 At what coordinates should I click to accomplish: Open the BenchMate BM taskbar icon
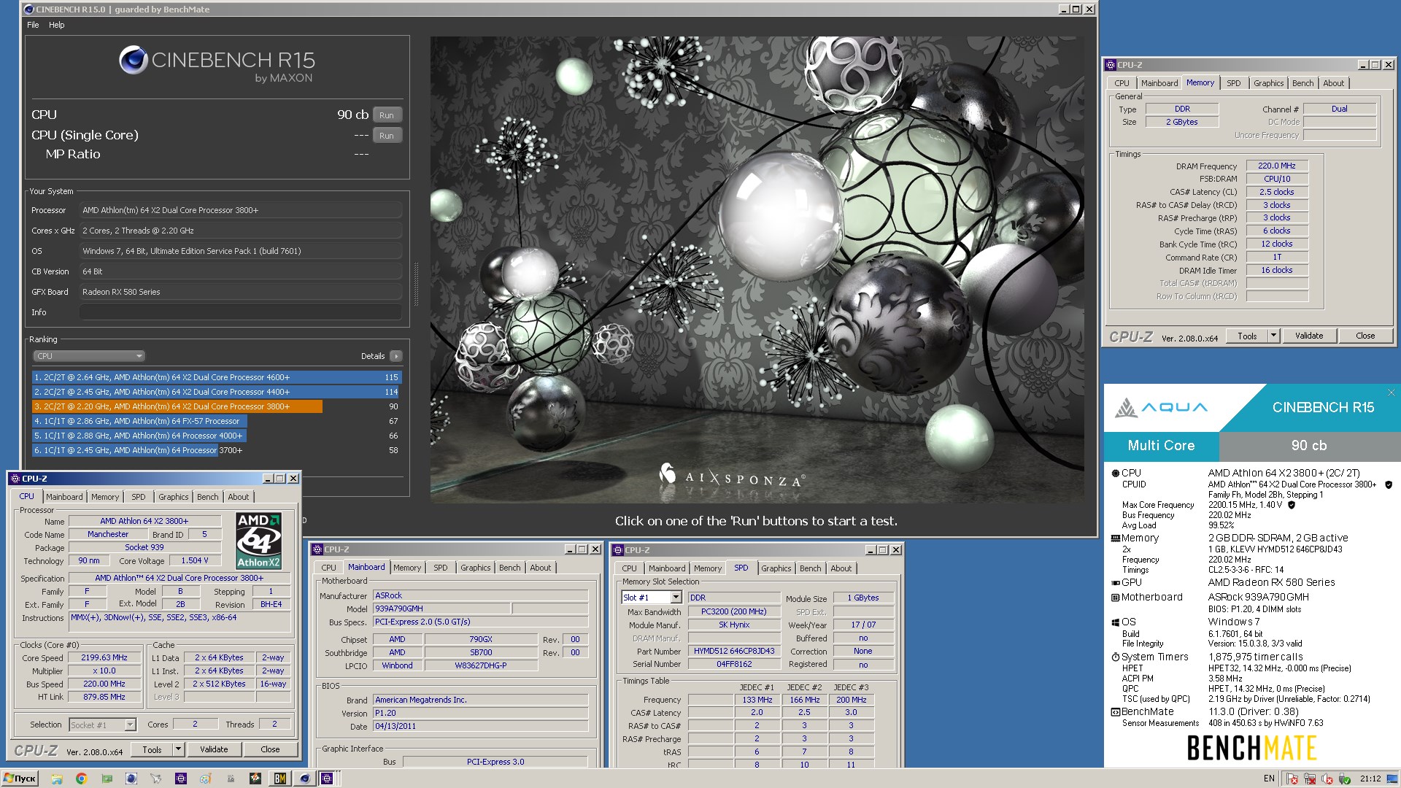[x=280, y=779]
